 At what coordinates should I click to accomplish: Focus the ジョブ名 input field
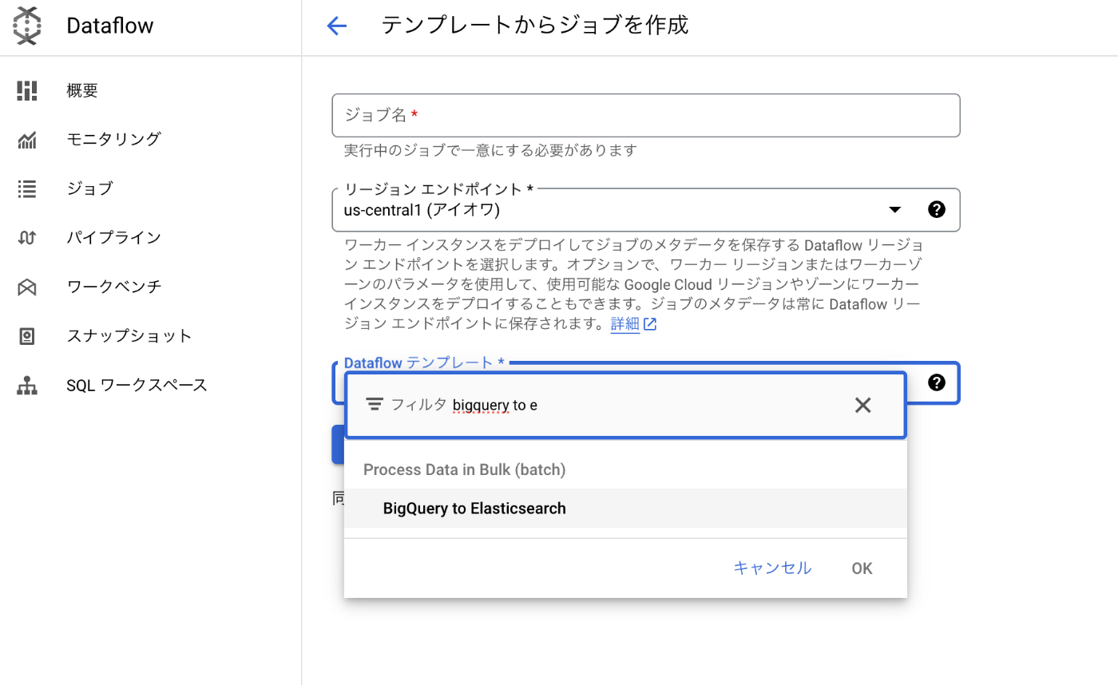point(645,115)
